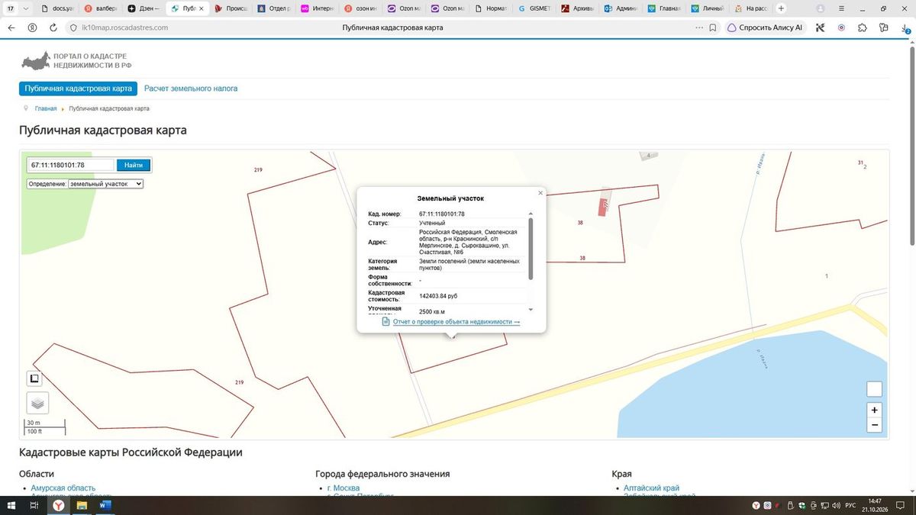916x515 pixels.
Task: Click the Найти search button
Action: (x=134, y=165)
